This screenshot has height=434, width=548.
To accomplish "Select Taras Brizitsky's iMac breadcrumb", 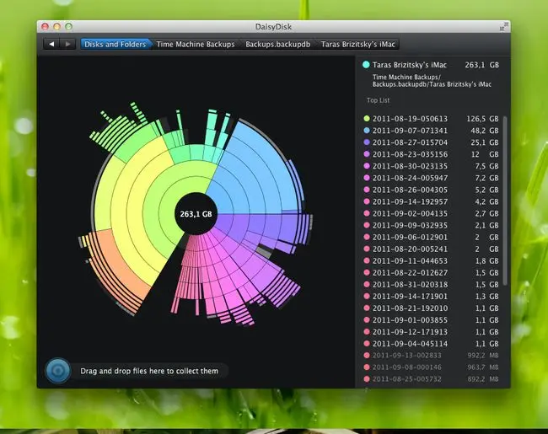I will click(x=357, y=44).
